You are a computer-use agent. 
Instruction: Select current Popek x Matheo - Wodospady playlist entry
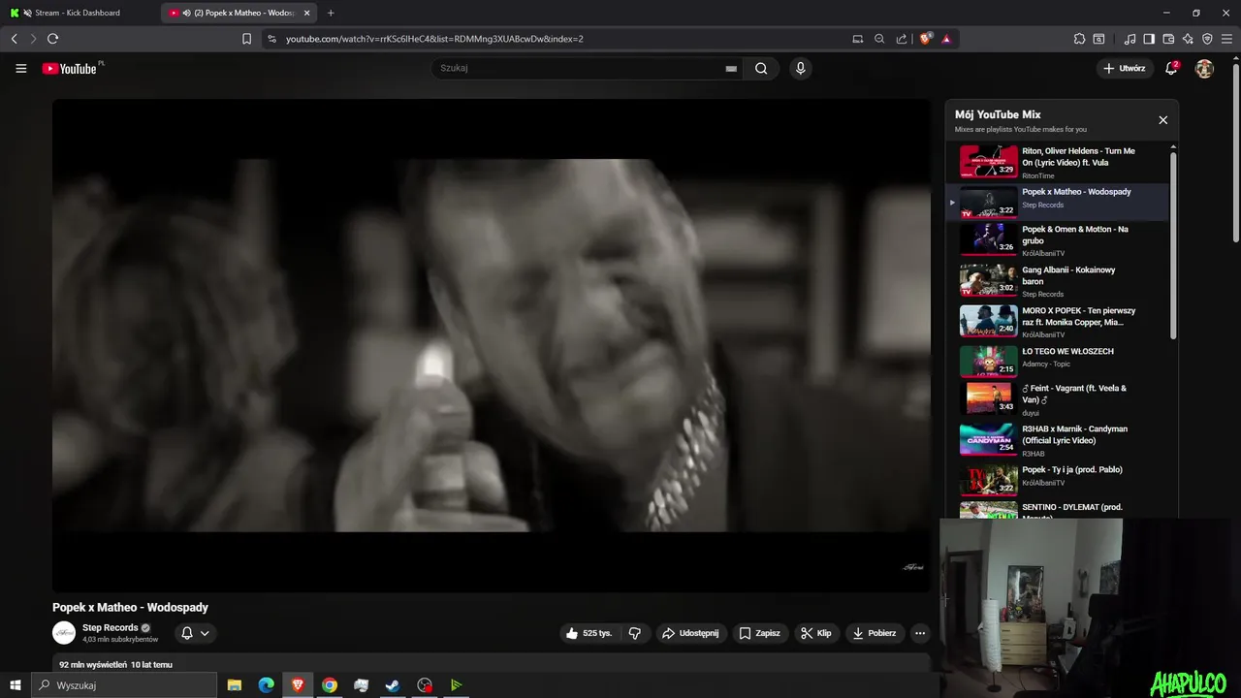tap(1057, 203)
